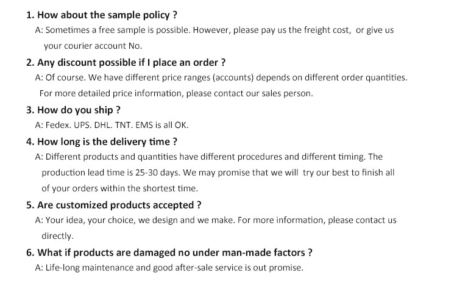Click the free sample freight cost answer line
Viewport: 457px width, 287px height.
click(214, 30)
